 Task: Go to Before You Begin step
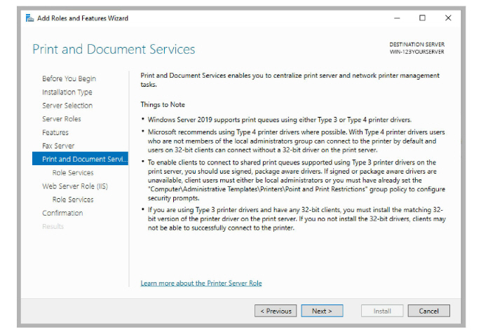pos(69,78)
